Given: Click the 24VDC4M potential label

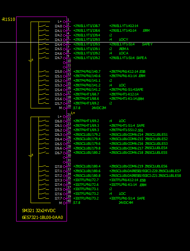Looking at the screenshot, I should click(126, 203).
